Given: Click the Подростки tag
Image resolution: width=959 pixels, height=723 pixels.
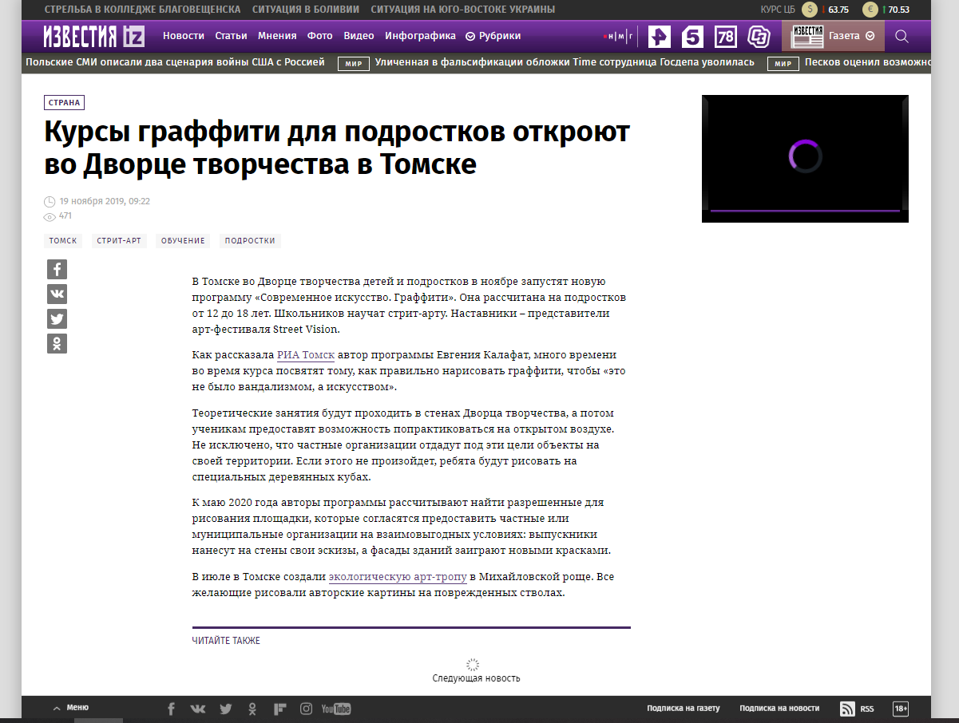Looking at the screenshot, I should pos(250,241).
